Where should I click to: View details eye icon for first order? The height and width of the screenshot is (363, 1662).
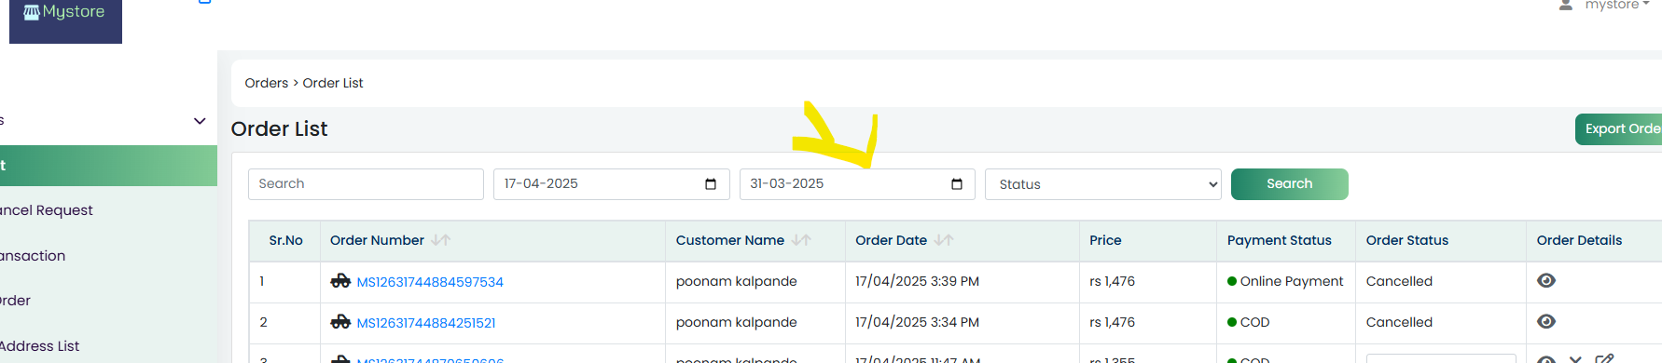click(1546, 281)
